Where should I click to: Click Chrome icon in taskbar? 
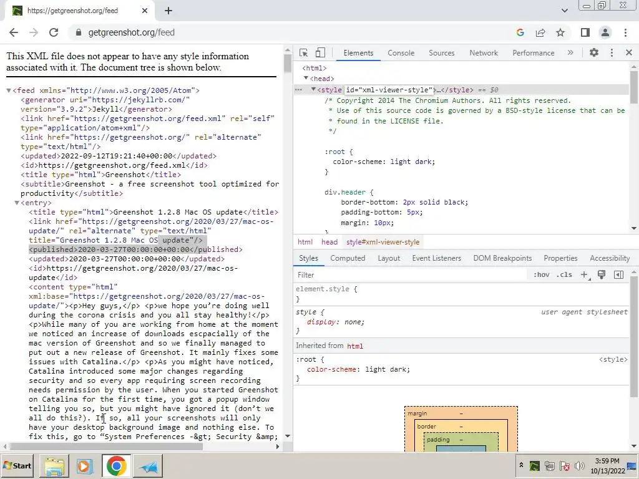point(116,466)
